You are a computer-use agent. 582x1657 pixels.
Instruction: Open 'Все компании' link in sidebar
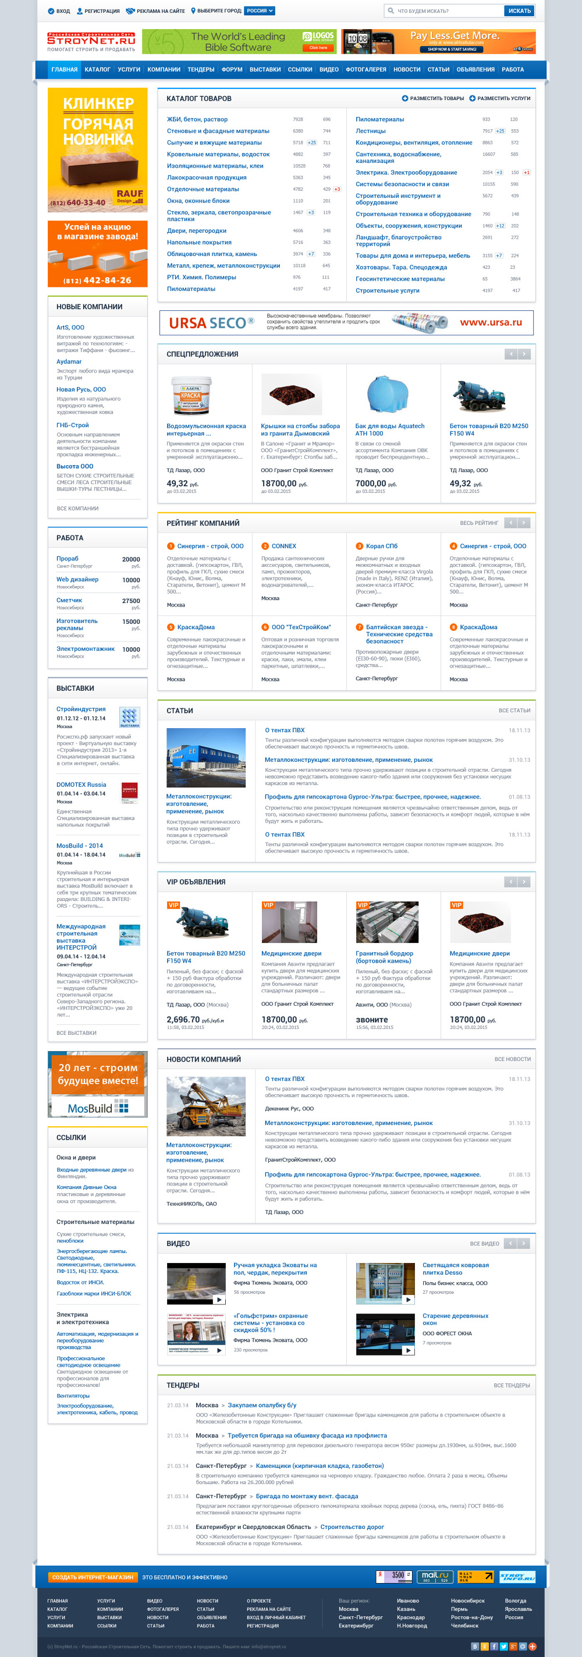click(x=78, y=508)
